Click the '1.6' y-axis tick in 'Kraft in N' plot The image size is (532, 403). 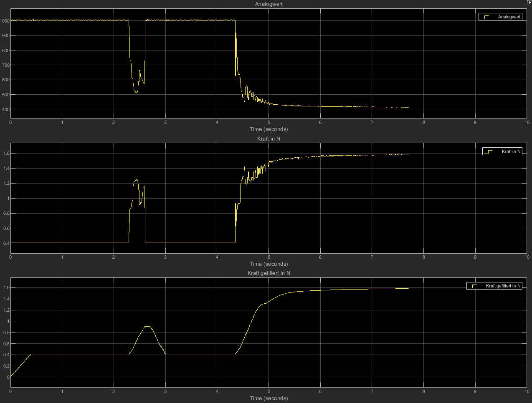pyautogui.click(x=6, y=154)
